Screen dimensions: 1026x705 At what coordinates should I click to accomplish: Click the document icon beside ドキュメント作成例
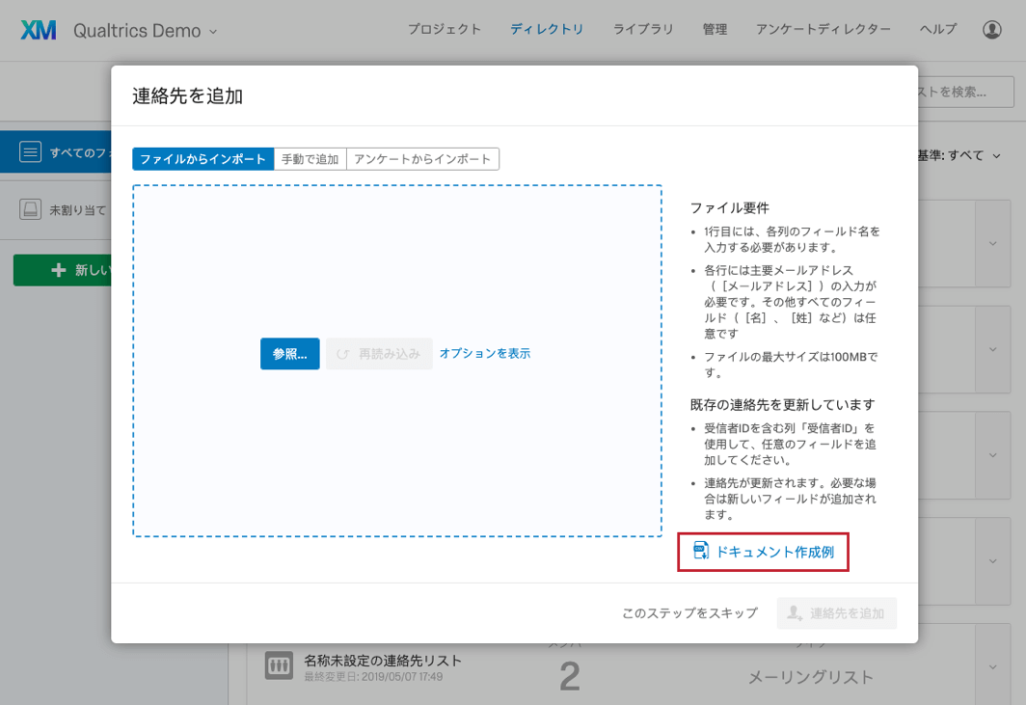click(x=701, y=552)
